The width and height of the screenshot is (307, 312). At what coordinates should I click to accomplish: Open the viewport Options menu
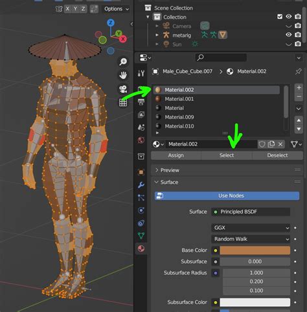point(117,9)
